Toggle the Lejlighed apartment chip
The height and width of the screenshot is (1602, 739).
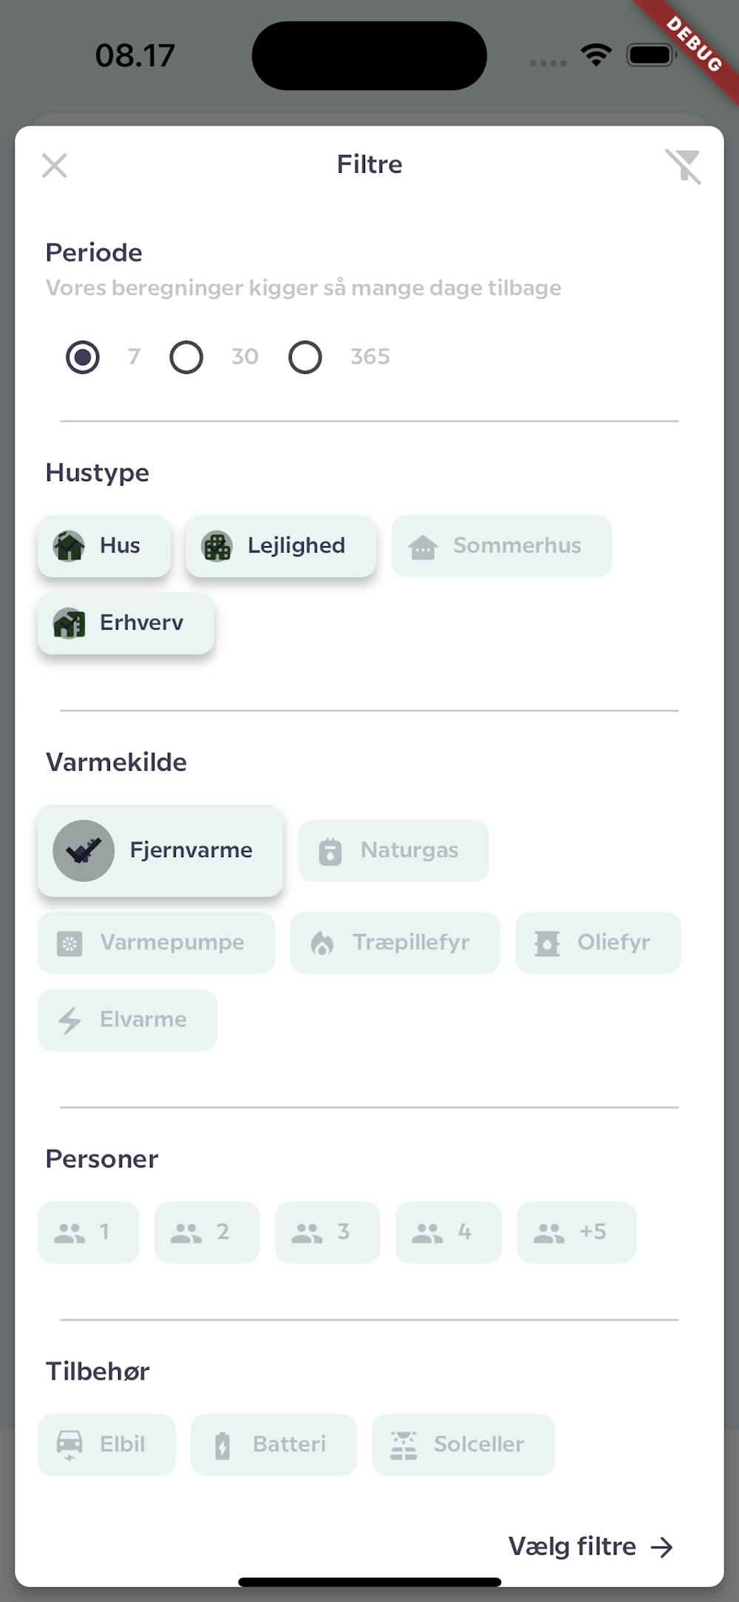tap(281, 546)
